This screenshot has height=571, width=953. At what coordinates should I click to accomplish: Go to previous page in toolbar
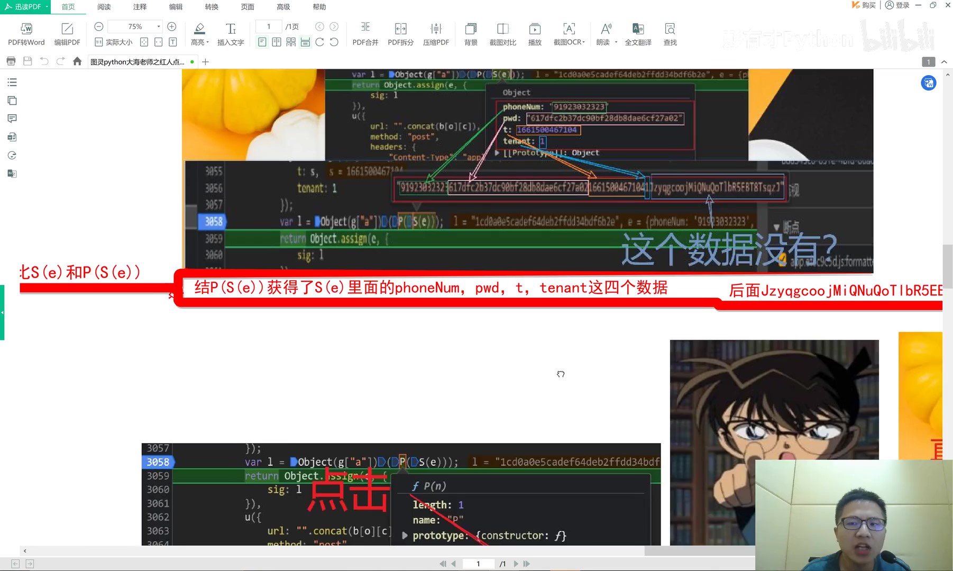click(319, 26)
